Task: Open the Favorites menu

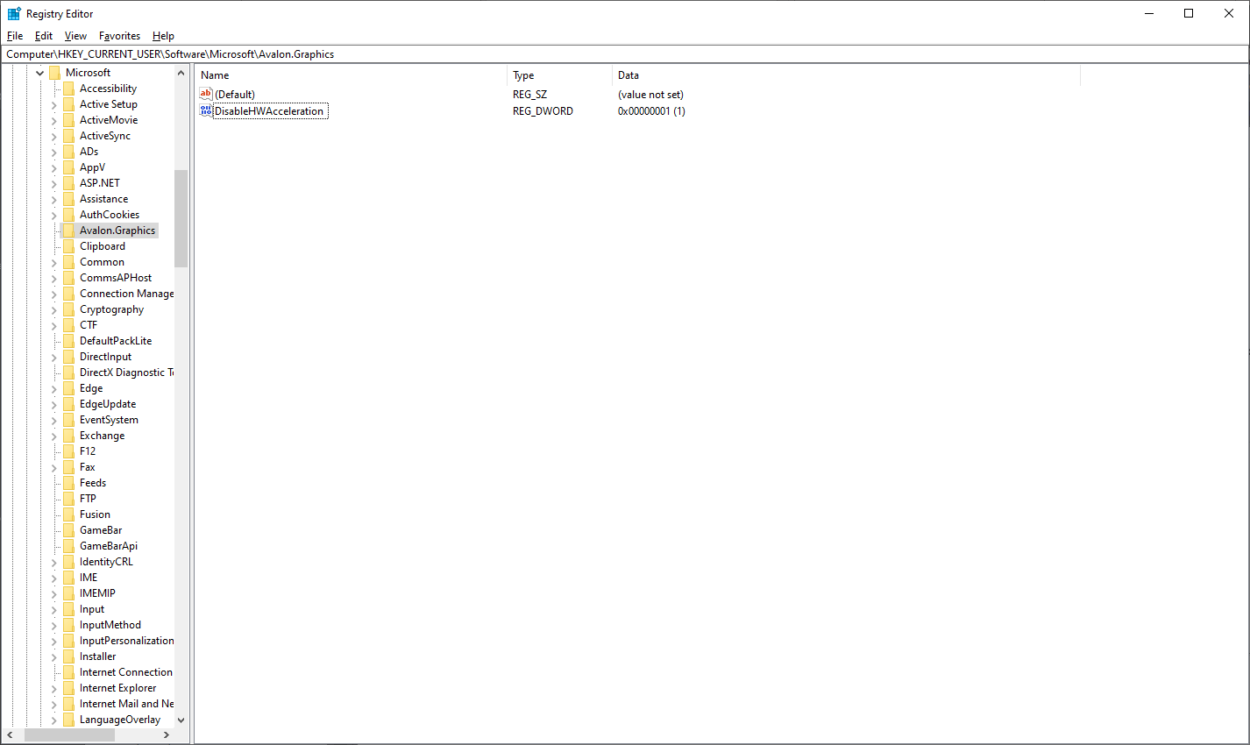Action: click(119, 36)
